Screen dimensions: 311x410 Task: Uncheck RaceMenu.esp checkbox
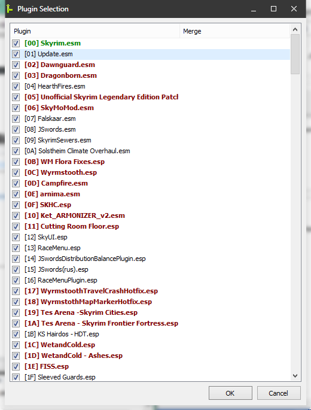[16, 248]
